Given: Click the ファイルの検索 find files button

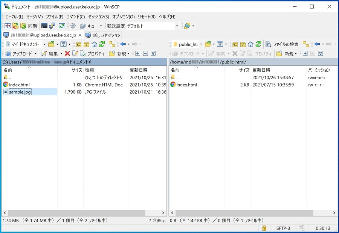Looking at the screenshot, I should pos(282,44).
